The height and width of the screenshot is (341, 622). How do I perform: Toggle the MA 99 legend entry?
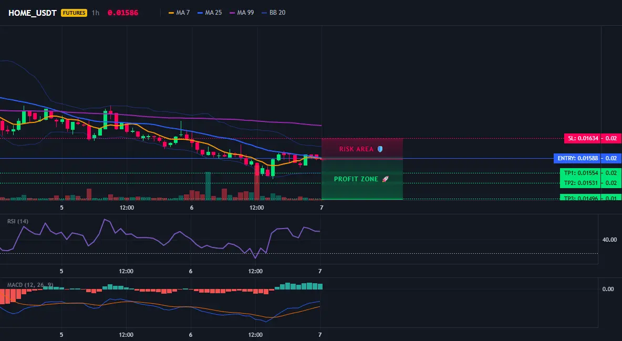(242, 13)
